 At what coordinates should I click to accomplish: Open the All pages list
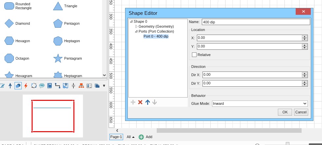coord(131,137)
